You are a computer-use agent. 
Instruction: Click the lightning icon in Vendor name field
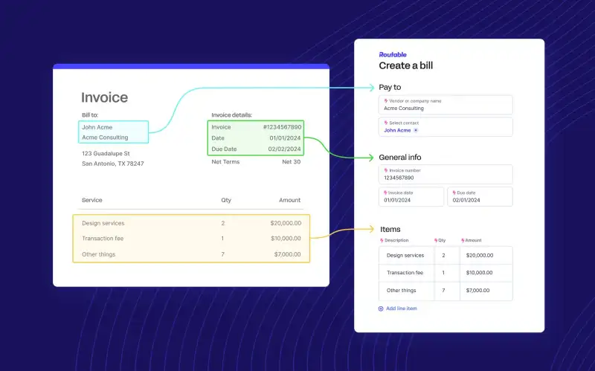coord(386,100)
